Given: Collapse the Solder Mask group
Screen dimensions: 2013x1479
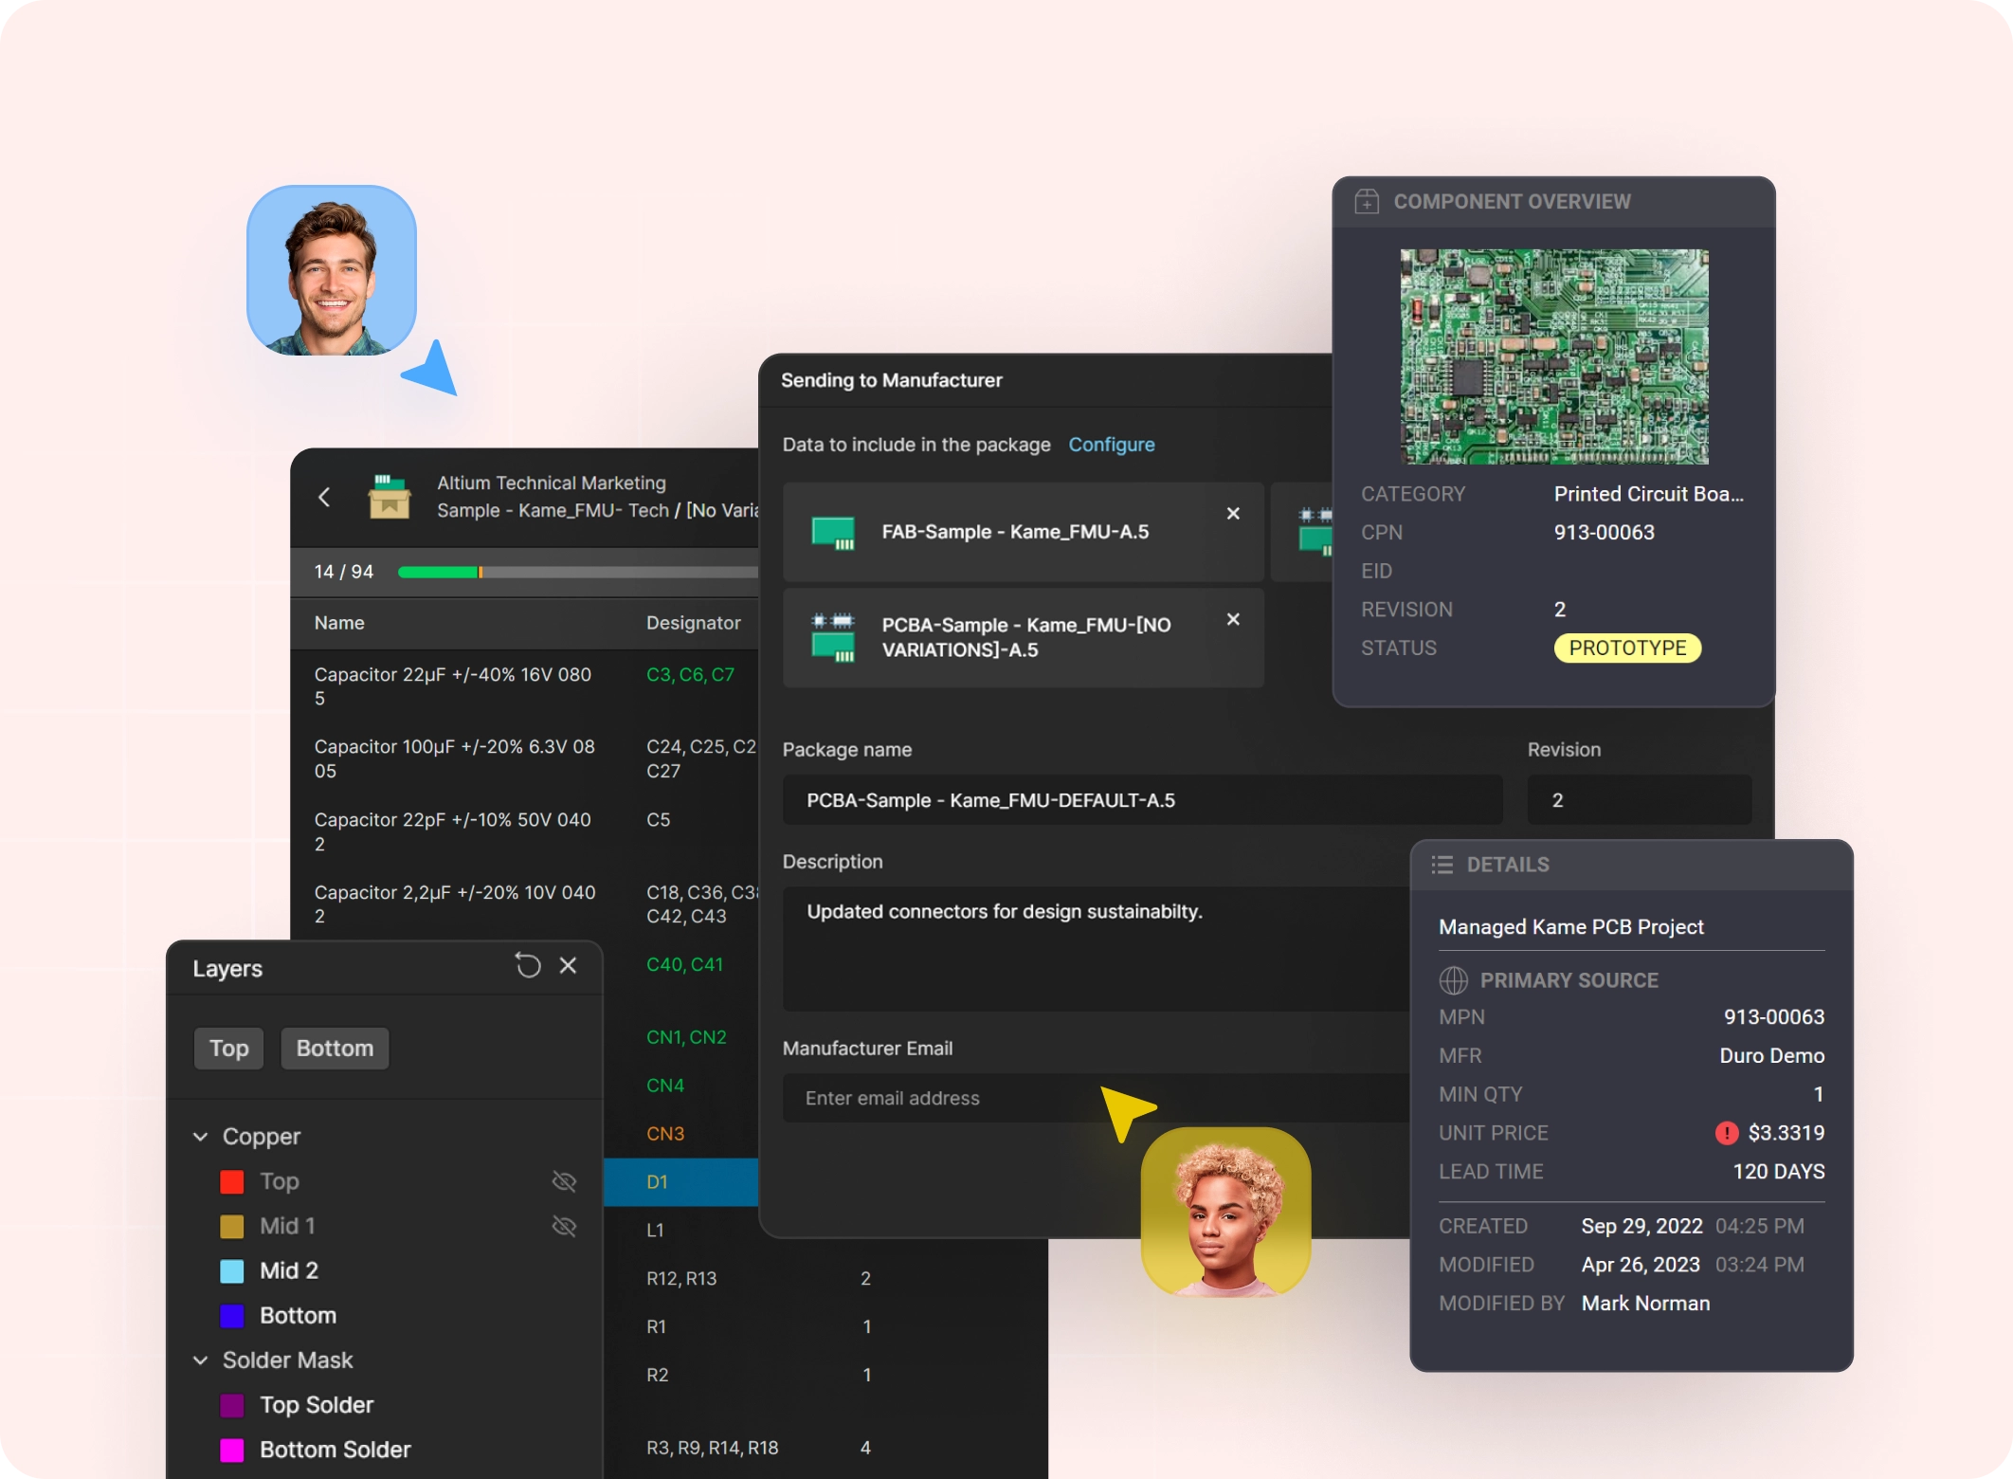Looking at the screenshot, I should pyautogui.click(x=200, y=1360).
